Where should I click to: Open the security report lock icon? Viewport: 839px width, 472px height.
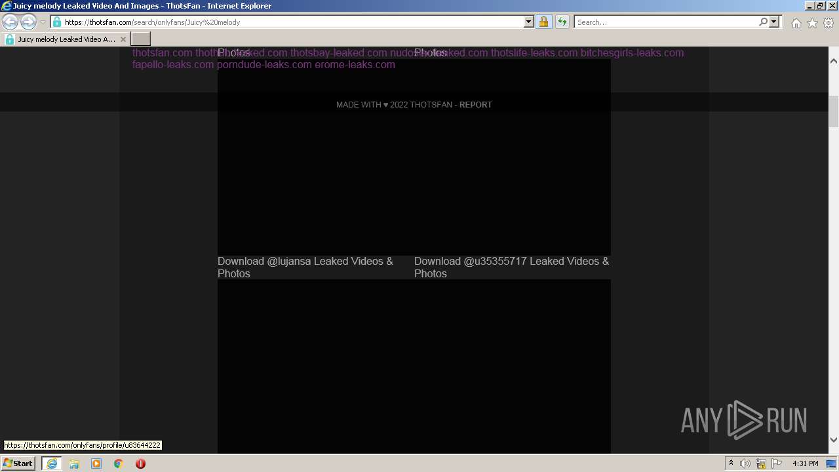(543, 22)
